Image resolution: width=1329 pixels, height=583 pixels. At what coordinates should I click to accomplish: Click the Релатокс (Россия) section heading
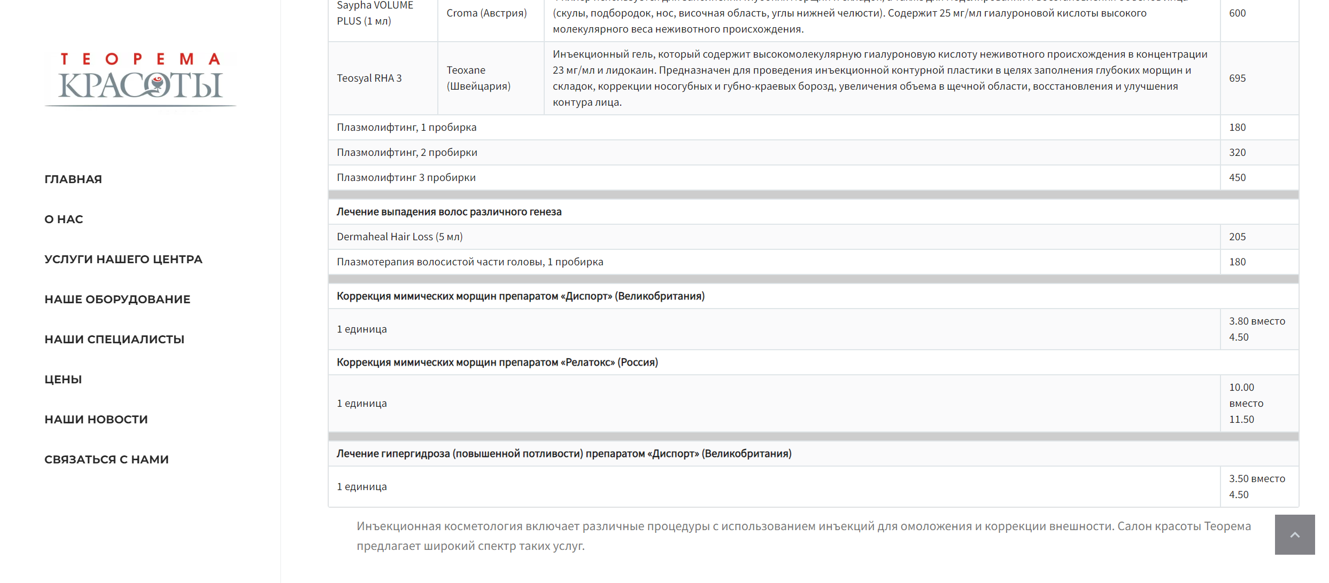click(x=497, y=363)
